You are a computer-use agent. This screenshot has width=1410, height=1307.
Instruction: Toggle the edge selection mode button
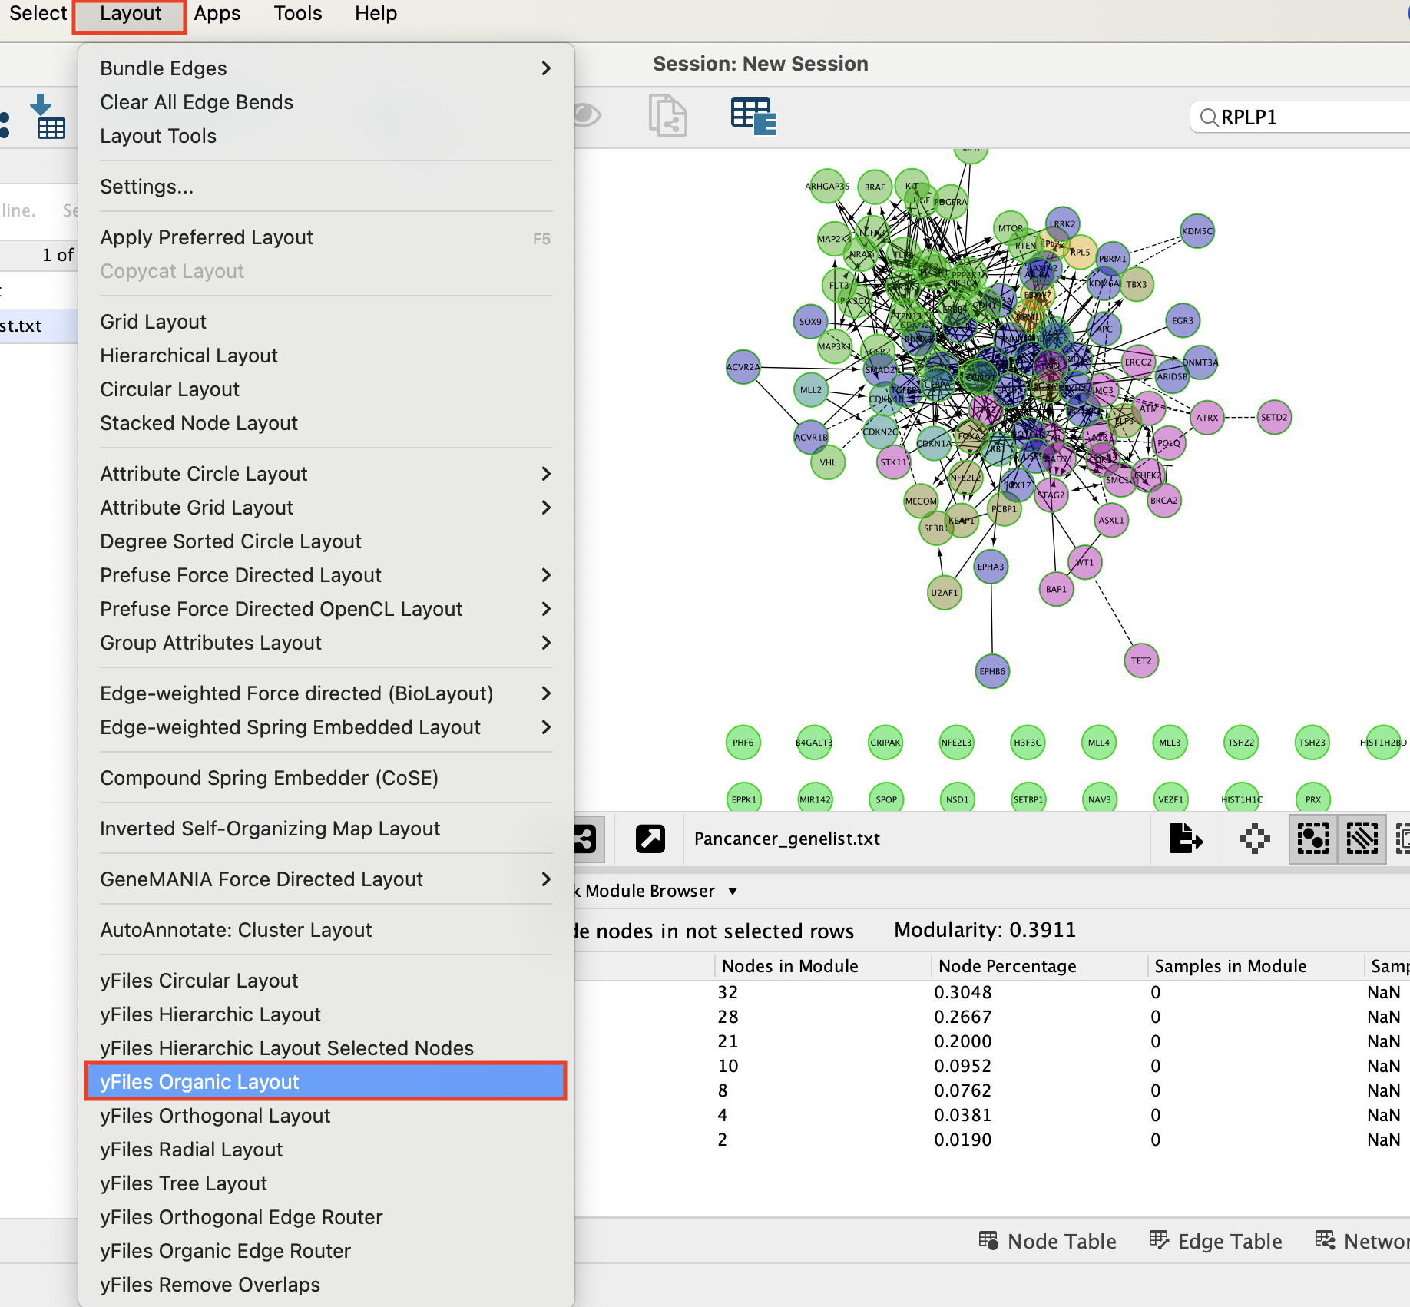[x=1362, y=839]
